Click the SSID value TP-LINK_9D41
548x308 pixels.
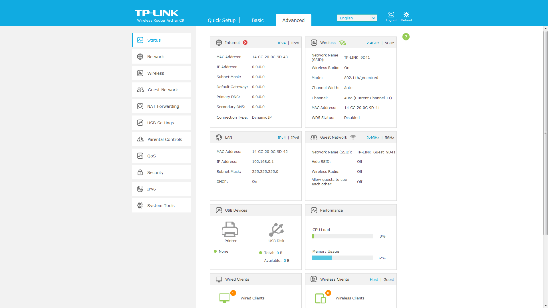click(x=357, y=57)
